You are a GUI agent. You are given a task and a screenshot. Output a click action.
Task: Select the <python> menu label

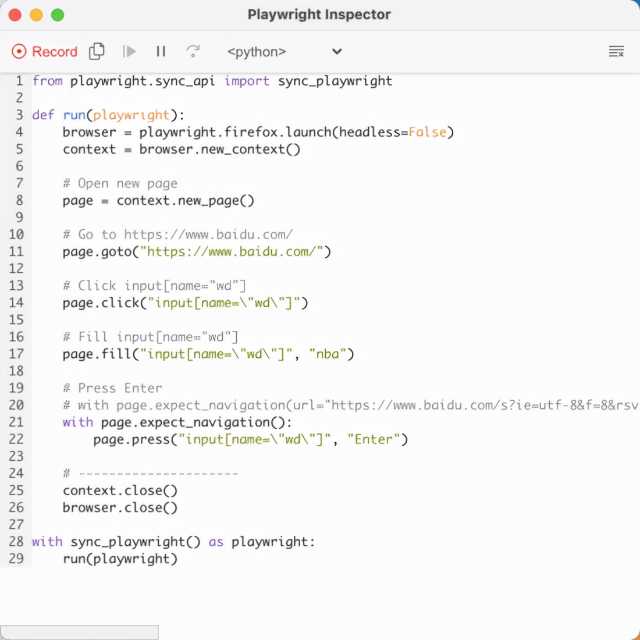256,52
